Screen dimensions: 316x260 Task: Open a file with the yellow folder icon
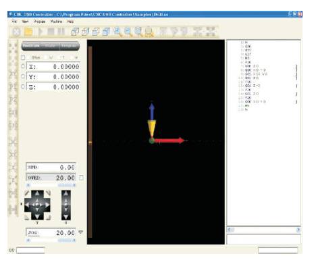pos(28,32)
